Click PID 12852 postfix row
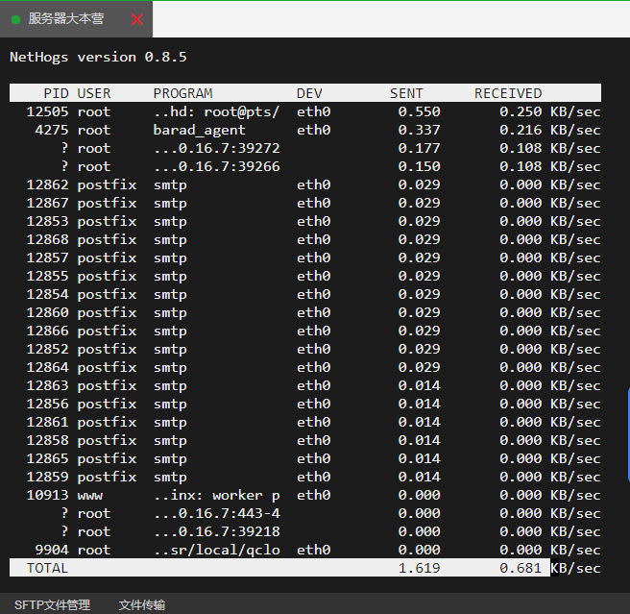The width and height of the screenshot is (630, 614). [305, 349]
